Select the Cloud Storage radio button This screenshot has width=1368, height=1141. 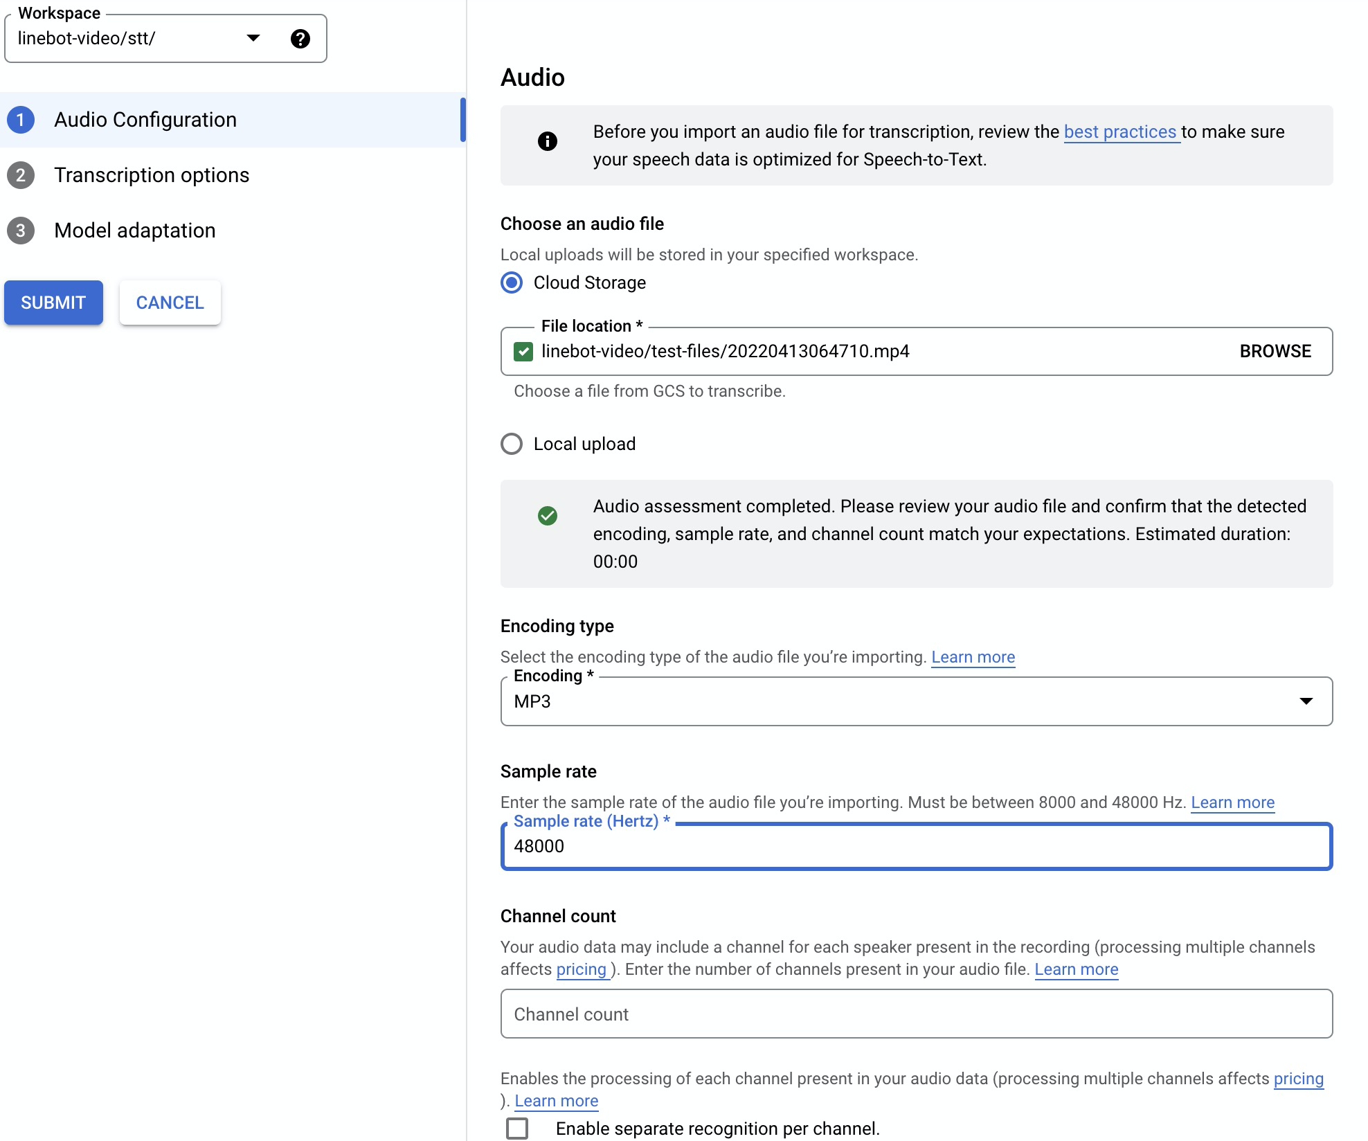[x=512, y=282]
